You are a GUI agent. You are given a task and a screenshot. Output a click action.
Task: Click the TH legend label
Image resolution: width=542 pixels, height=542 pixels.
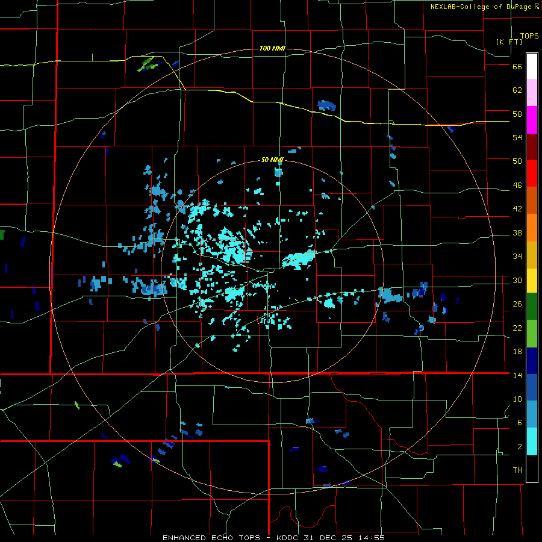[517, 470]
